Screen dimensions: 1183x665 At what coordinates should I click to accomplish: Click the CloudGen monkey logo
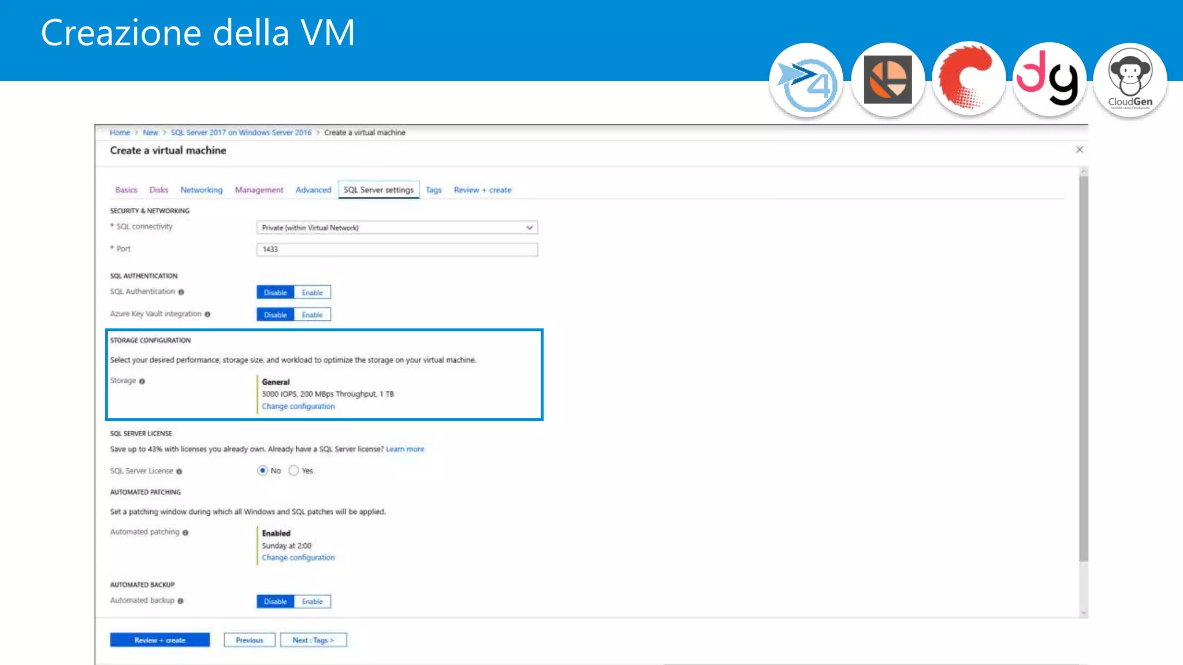tap(1130, 80)
